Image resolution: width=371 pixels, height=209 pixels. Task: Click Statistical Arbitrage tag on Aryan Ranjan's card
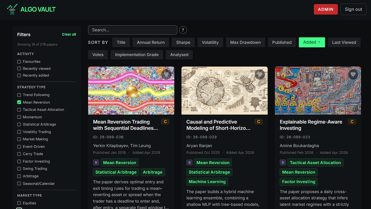tap(209, 172)
